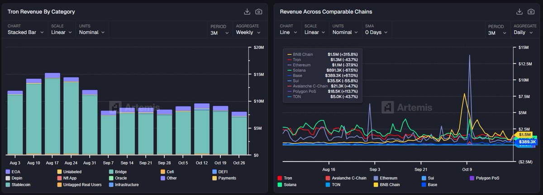The image size is (543, 195).
Task: Toggle the Bridge legend series
Action: click(x=119, y=172)
